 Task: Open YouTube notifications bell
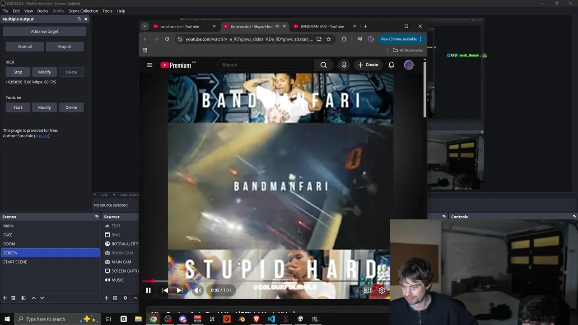coord(391,65)
